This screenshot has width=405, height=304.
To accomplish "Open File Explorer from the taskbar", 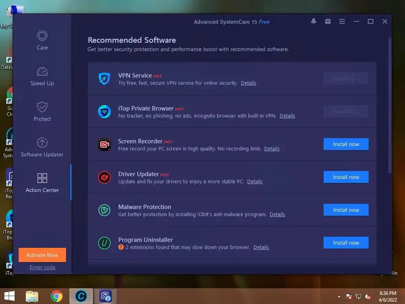I will (32, 296).
